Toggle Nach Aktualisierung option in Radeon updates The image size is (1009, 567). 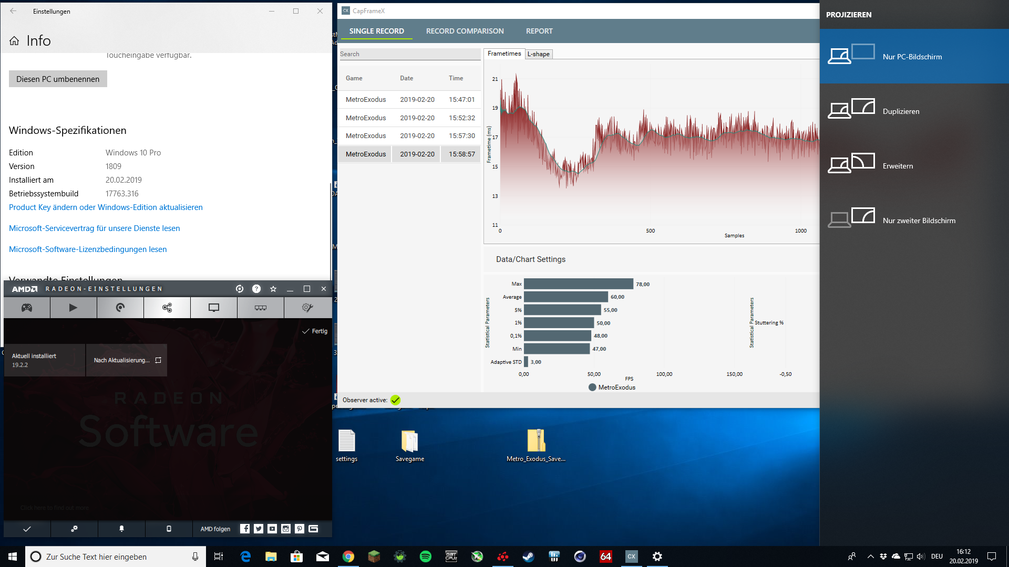(127, 360)
